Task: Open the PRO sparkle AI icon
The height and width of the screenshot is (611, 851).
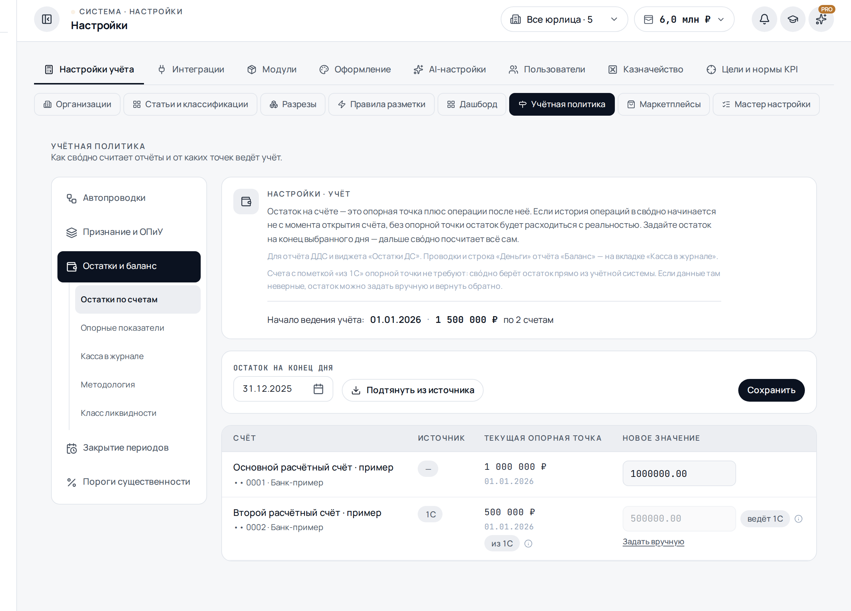Action: tap(821, 19)
